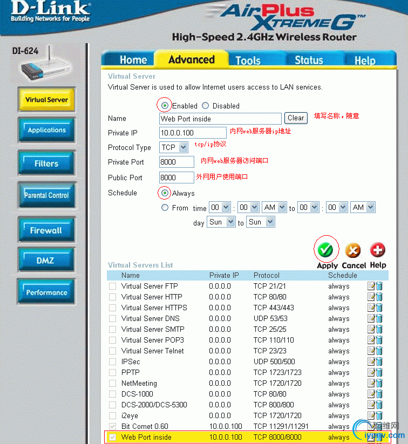The height and width of the screenshot is (444, 408).
Task: Open the end AM/PM dropdown
Action: tap(363, 208)
